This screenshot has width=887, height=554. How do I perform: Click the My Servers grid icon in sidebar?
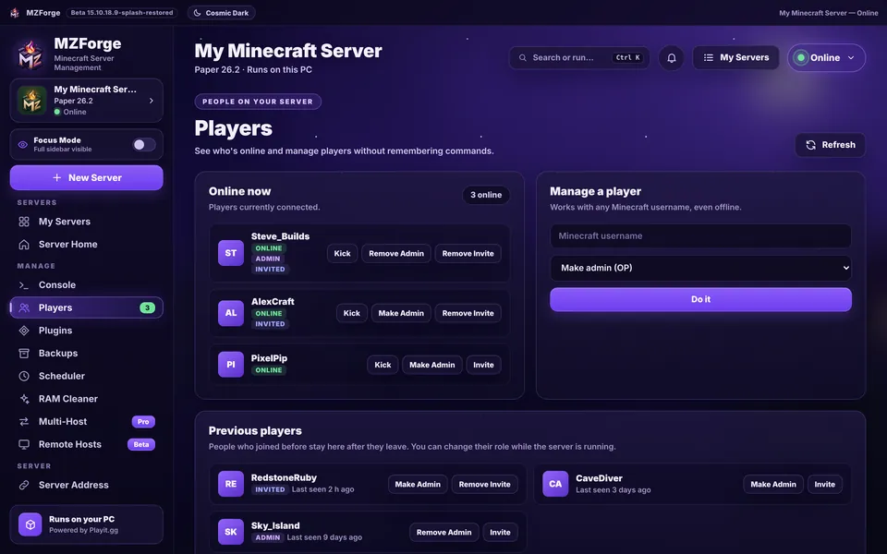(24, 222)
